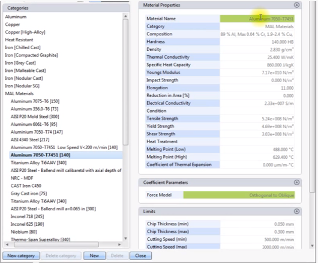Select Iron [Malleable Cast] category
The image size is (318, 263).
tap(25, 71)
